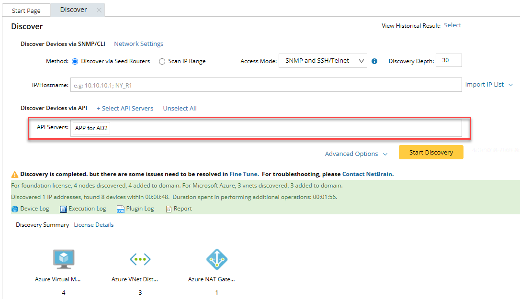Screen dimensions: 520x299
Task: Click the info icon beside Access Mode
Action: [x=374, y=61]
